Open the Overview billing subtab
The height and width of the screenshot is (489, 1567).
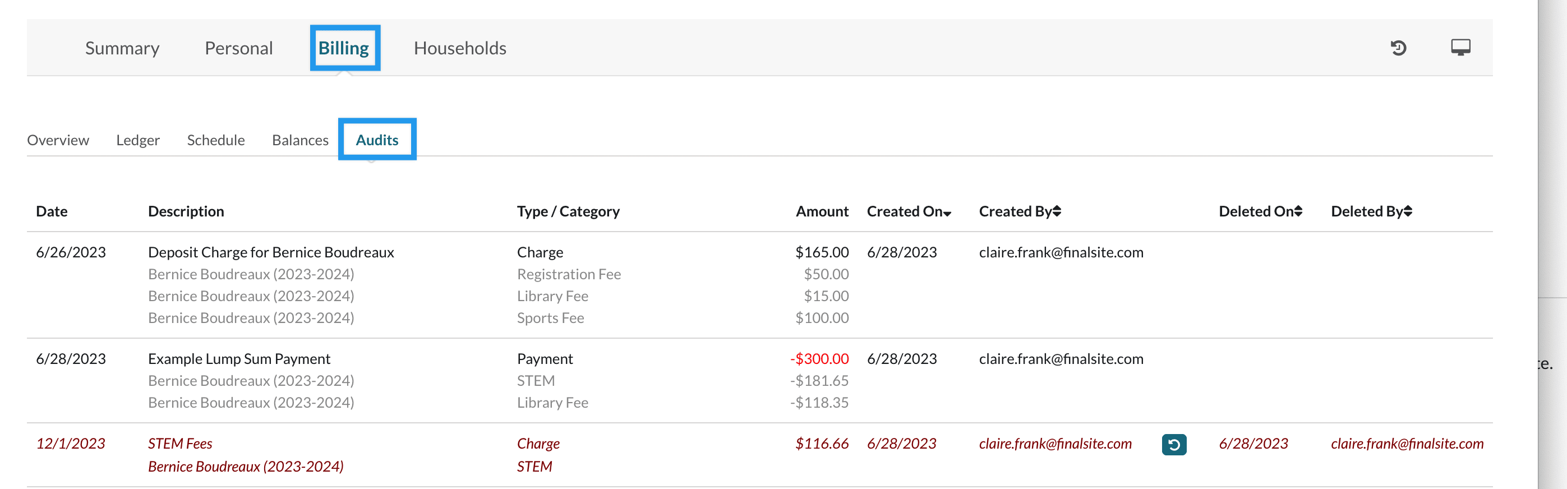(58, 141)
